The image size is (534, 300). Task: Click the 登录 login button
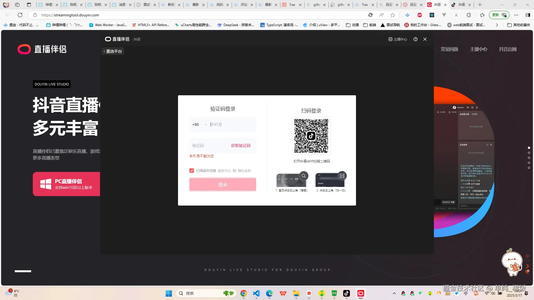(222, 184)
